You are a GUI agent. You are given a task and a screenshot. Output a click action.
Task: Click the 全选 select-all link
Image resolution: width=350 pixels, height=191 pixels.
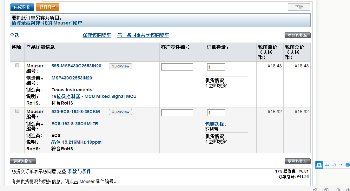point(15,35)
